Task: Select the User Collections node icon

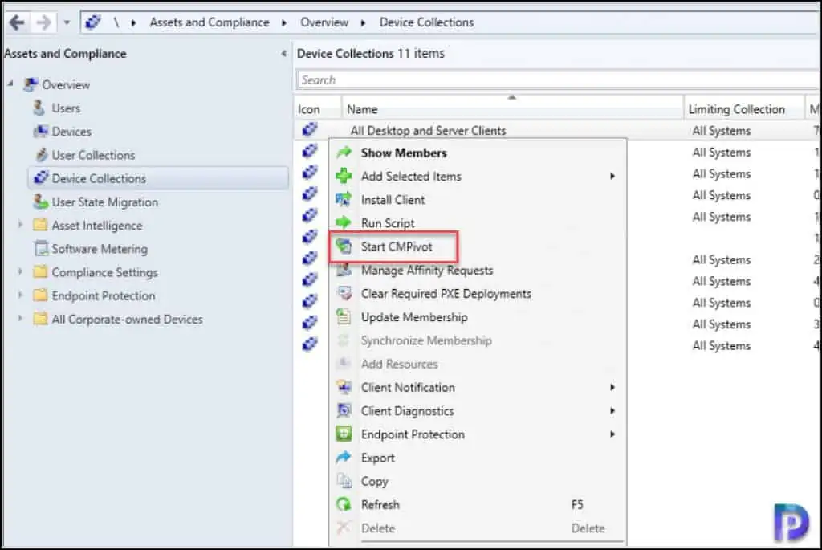Action: 41,155
